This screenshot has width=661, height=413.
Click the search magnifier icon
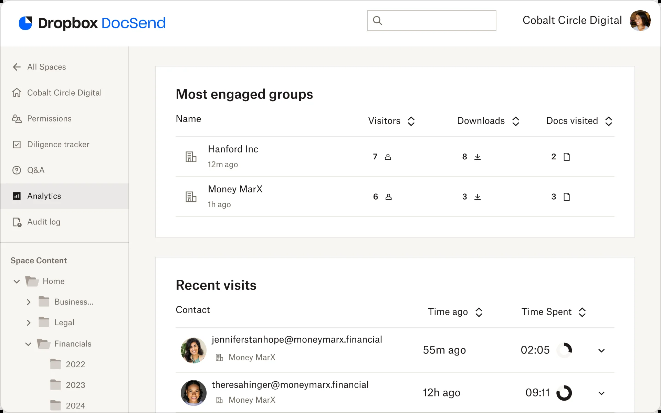[x=378, y=21]
